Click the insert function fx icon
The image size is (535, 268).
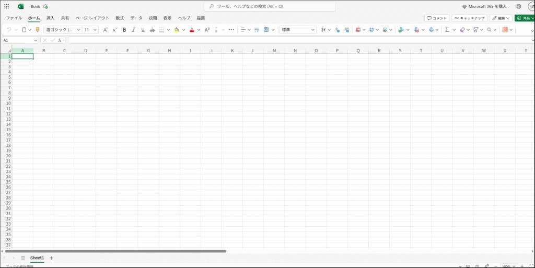pyautogui.click(x=60, y=40)
